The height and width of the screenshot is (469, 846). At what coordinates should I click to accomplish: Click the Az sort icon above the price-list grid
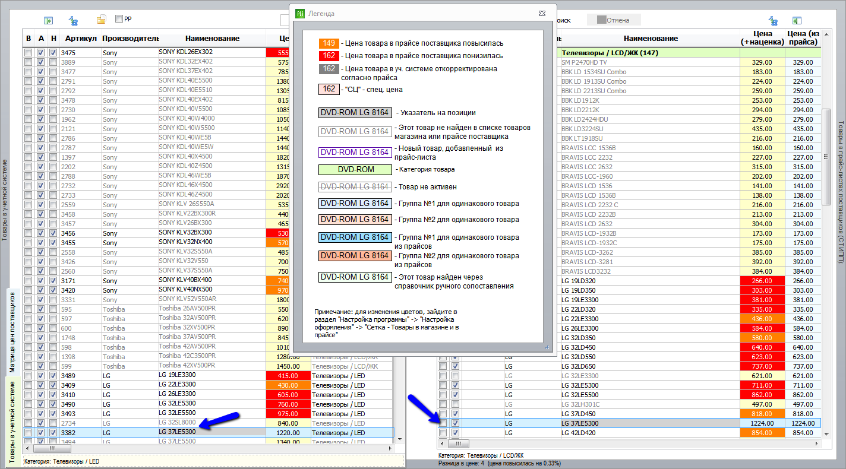[773, 20]
